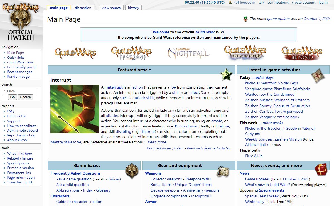334x206 pixels.
Task: Open Admin noticeboard
Action: click(x=23, y=131)
